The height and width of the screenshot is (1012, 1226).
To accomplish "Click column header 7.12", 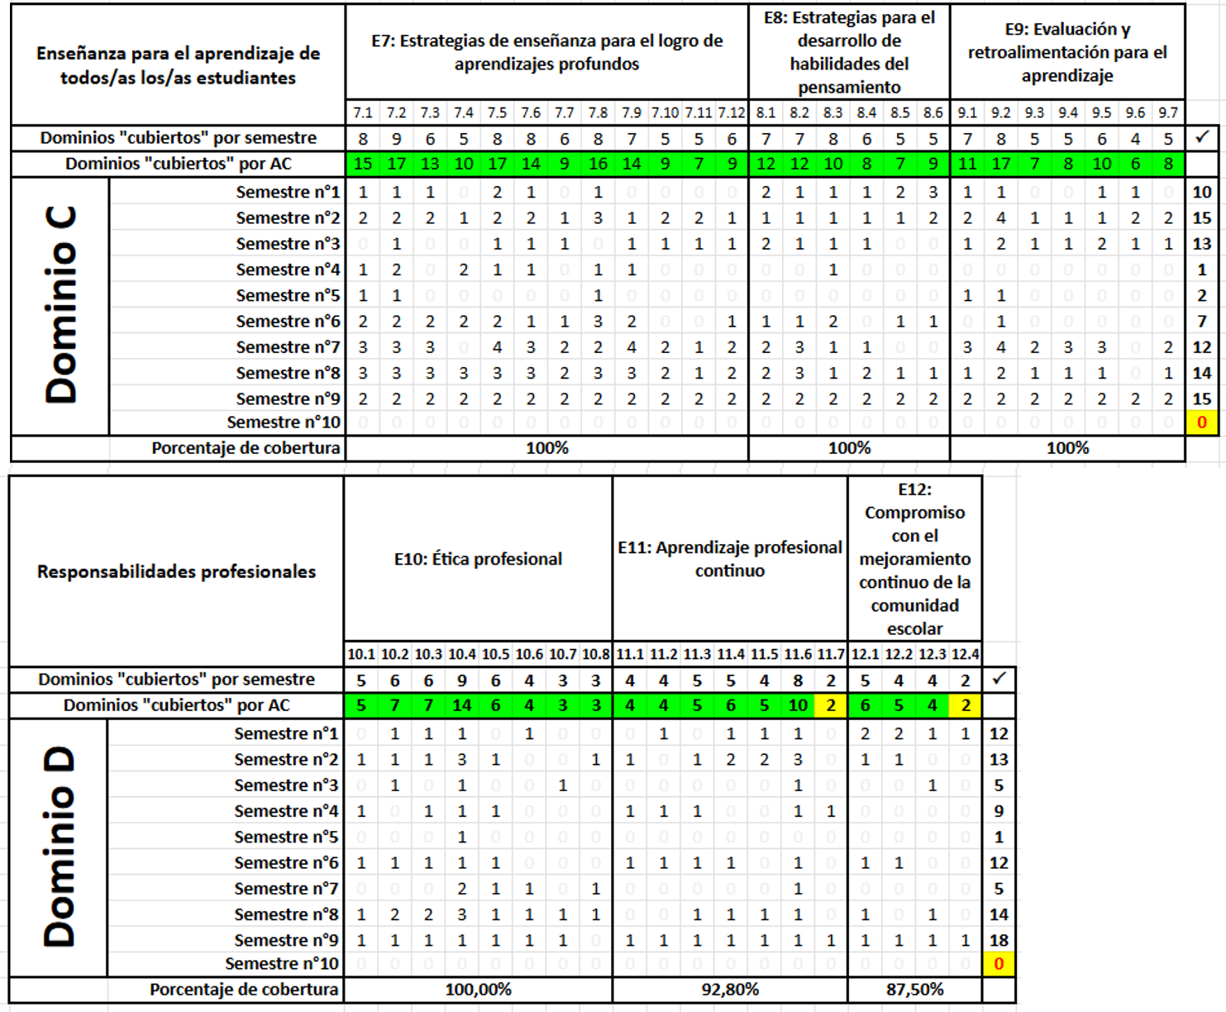I will point(732,112).
